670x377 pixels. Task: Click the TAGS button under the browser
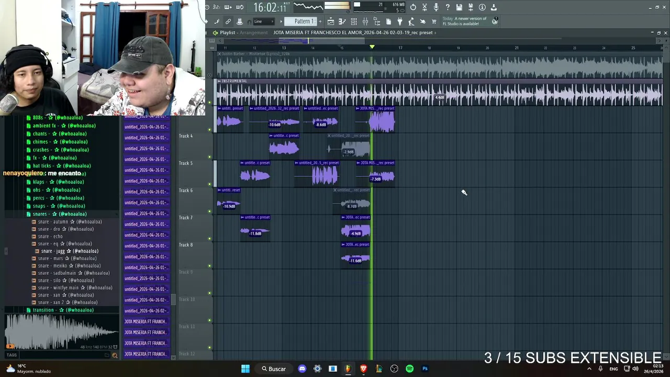pos(12,355)
